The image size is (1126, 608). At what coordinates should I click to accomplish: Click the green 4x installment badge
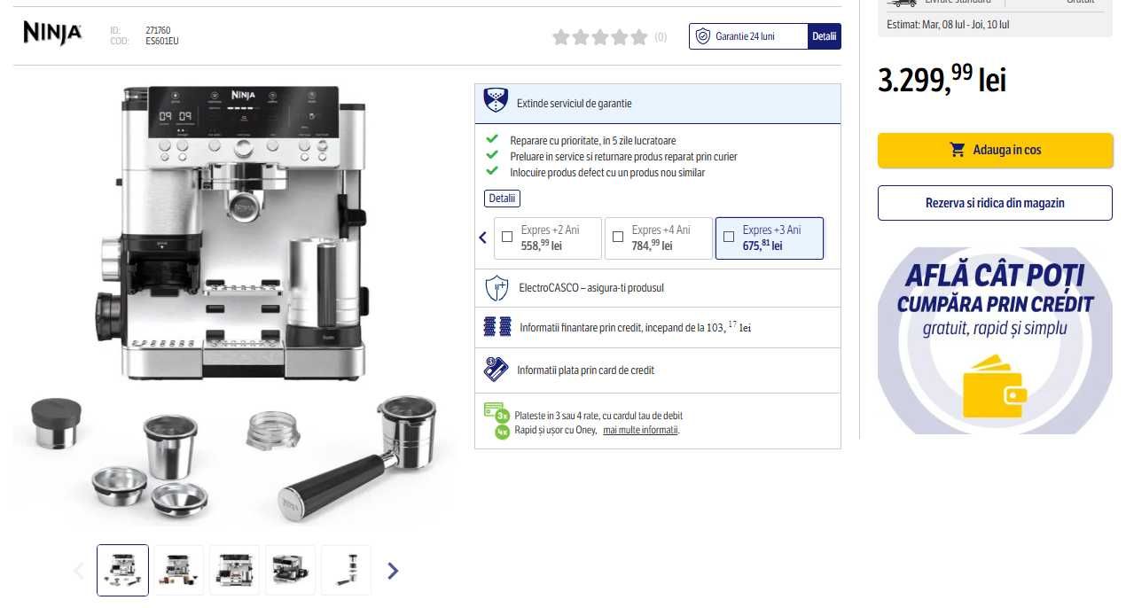[x=502, y=432]
